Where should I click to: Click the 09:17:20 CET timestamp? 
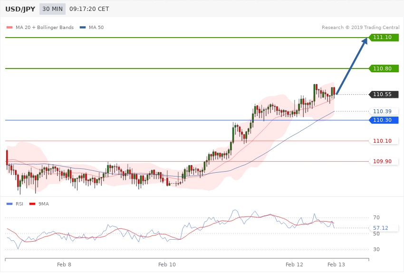click(89, 9)
